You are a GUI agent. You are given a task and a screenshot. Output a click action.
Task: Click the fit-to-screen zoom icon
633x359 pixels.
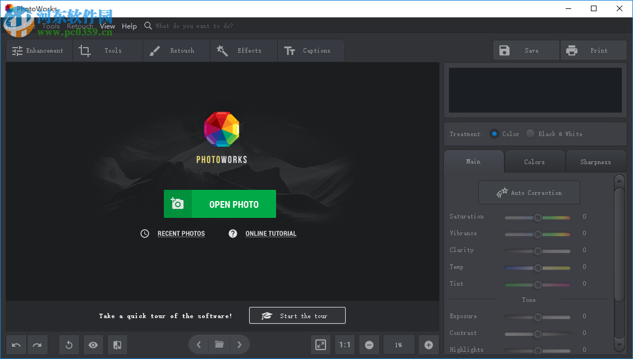click(x=320, y=344)
